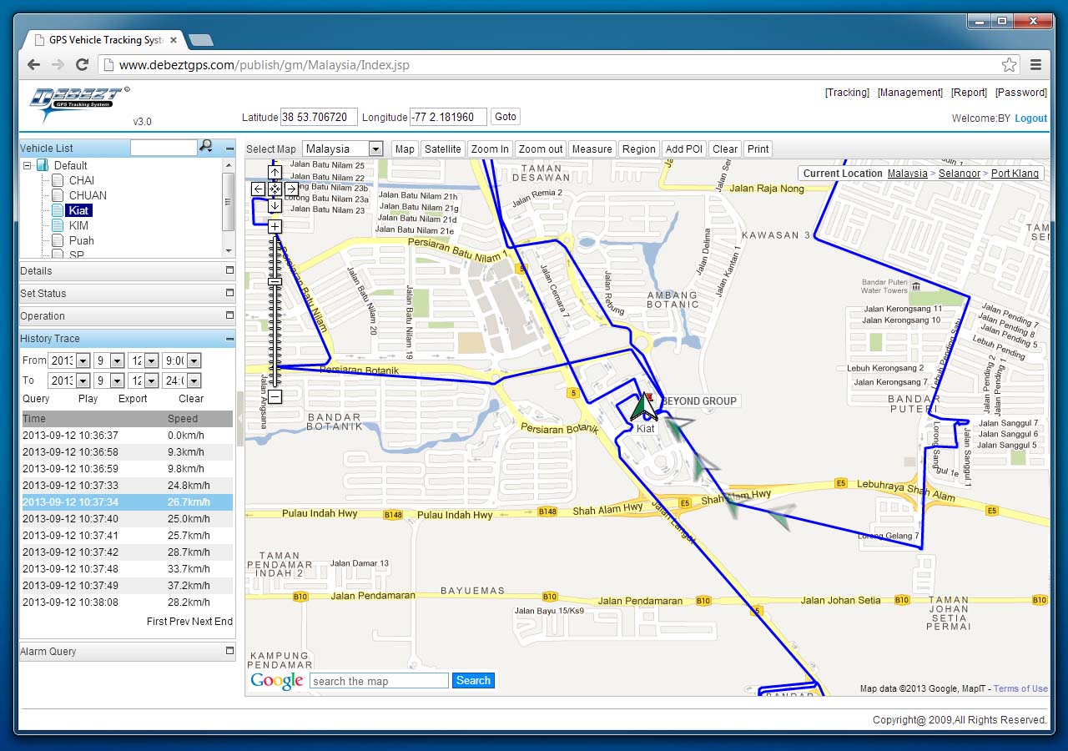Click the browser forward arrow

(x=58, y=64)
